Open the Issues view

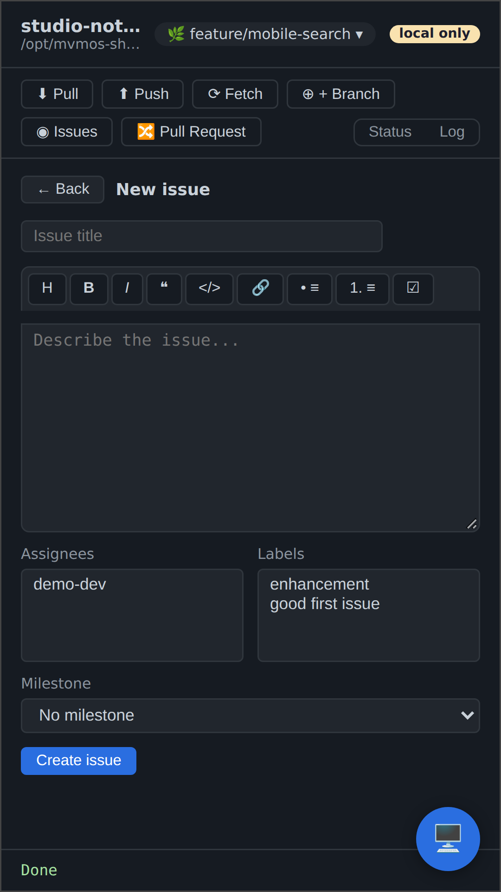[67, 132]
